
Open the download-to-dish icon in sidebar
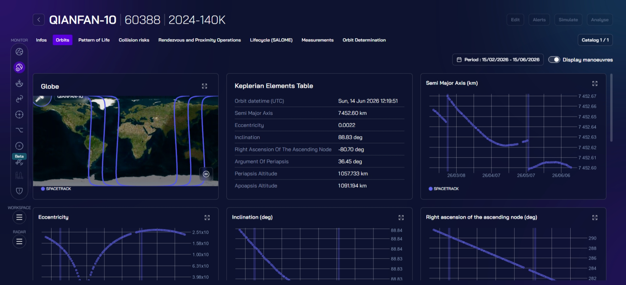(19, 83)
